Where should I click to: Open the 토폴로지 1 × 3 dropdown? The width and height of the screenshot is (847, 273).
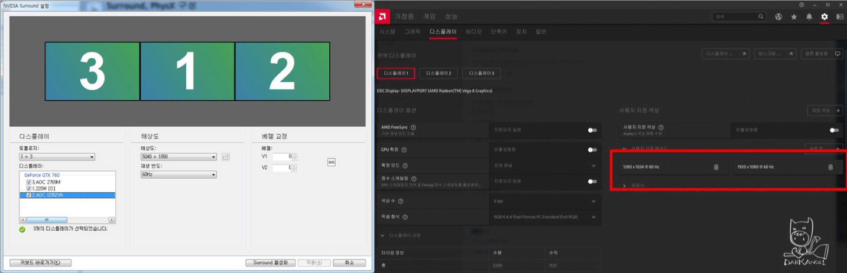tap(57, 157)
